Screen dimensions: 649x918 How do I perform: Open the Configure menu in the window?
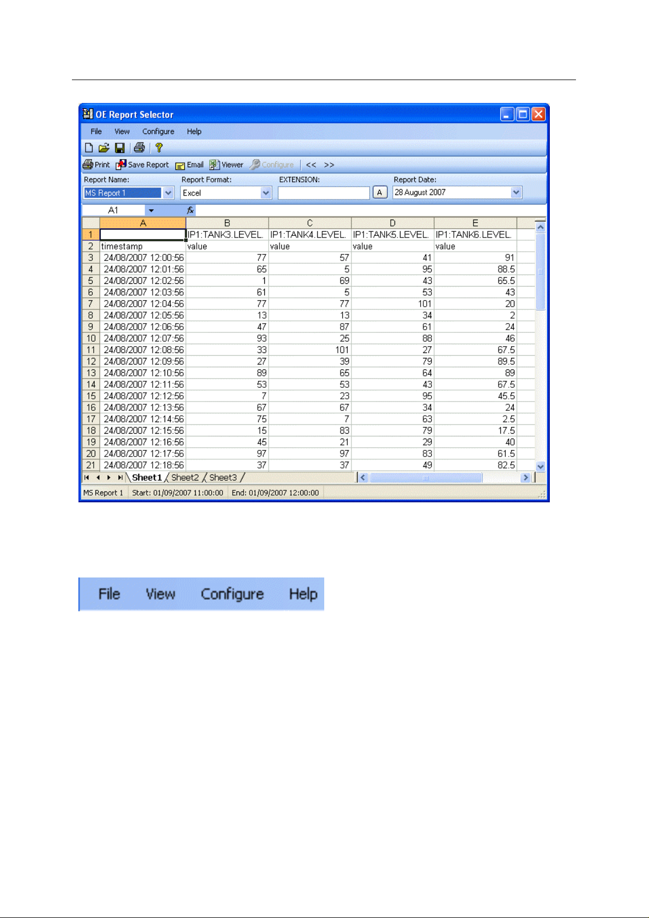tap(159, 131)
